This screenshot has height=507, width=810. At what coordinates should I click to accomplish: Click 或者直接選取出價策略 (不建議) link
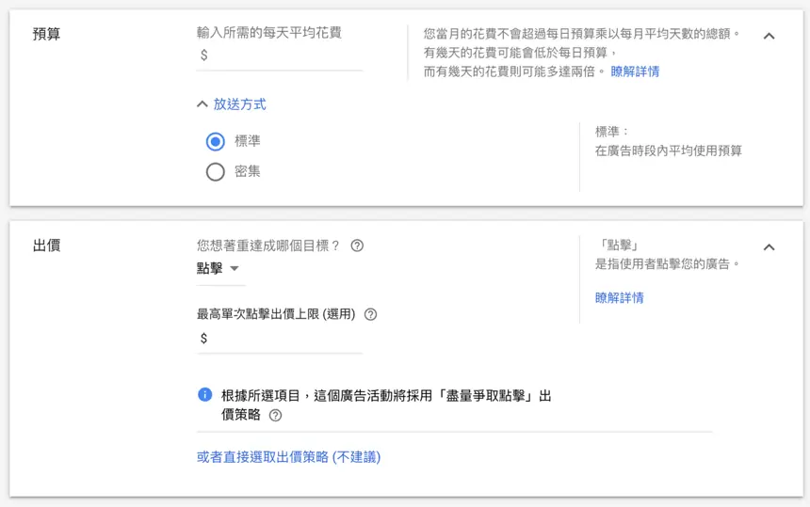tap(288, 457)
